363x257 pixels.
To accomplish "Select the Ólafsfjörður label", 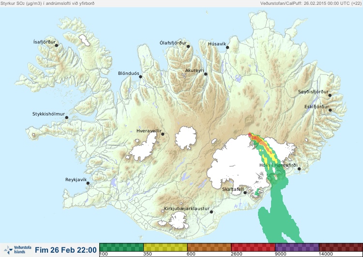I will [173, 43].
